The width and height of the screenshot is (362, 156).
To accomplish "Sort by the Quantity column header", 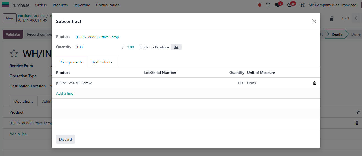I will click(237, 73).
